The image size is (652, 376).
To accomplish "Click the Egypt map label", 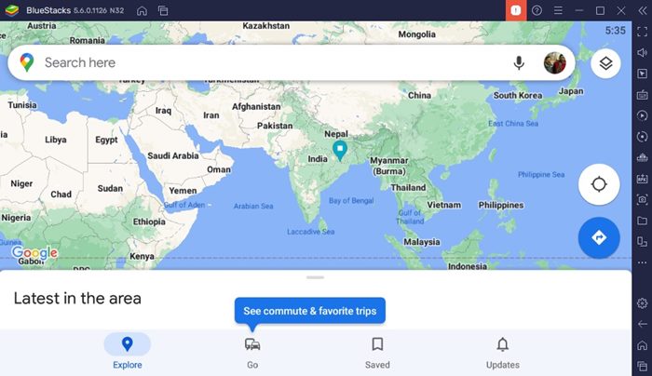I will point(106,140).
